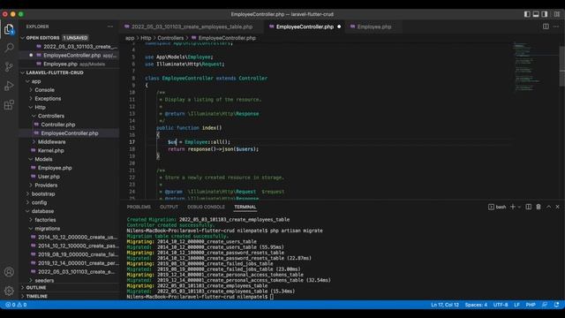
Task: Open the Extensions view
Action: 9,105
